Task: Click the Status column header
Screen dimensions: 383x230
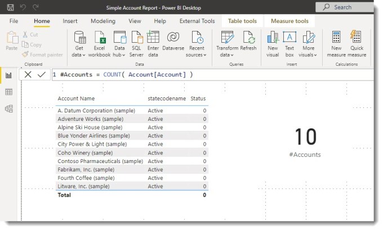Action: click(x=198, y=98)
